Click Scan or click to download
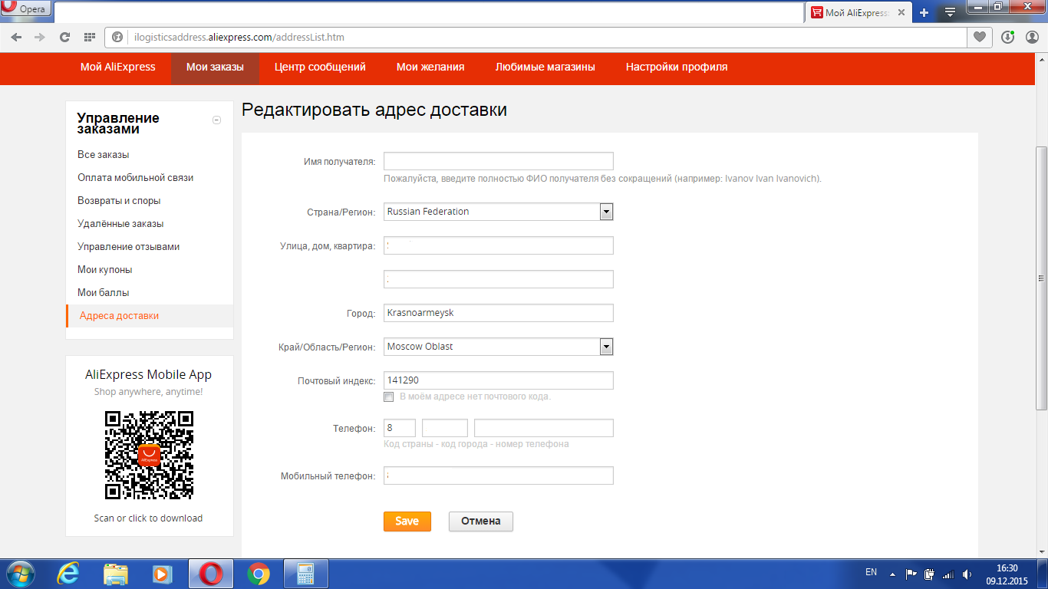This screenshot has height=589, width=1048. click(149, 518)
